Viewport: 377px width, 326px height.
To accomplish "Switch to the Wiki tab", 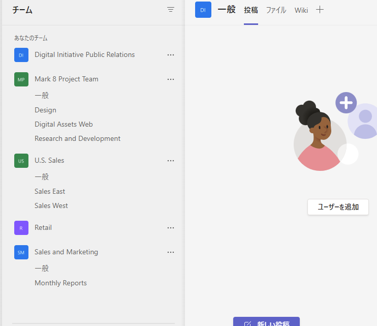I will pos(301,10).
